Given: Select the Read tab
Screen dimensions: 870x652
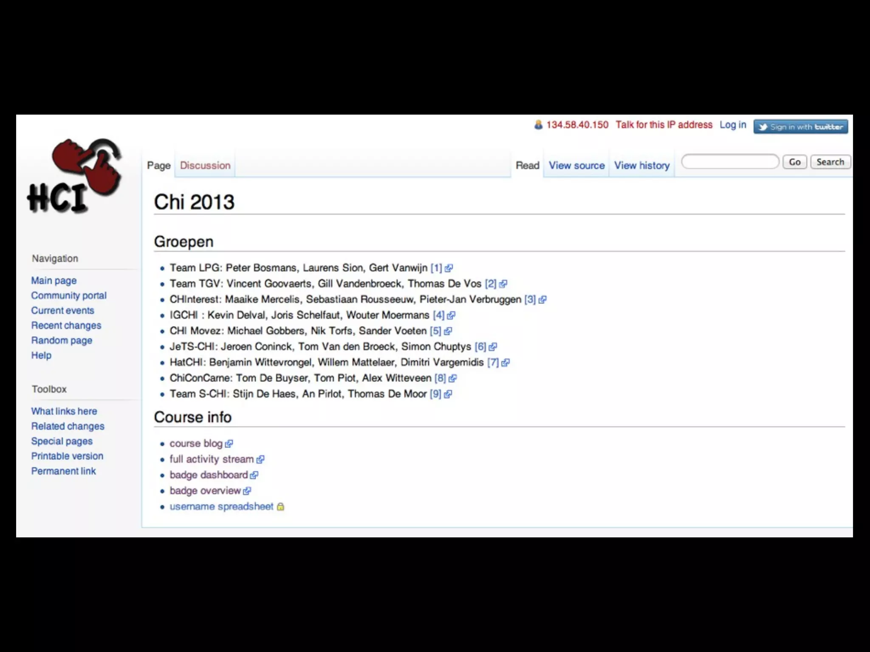Looking at the screenshot, I should click(x=527, y=166).
